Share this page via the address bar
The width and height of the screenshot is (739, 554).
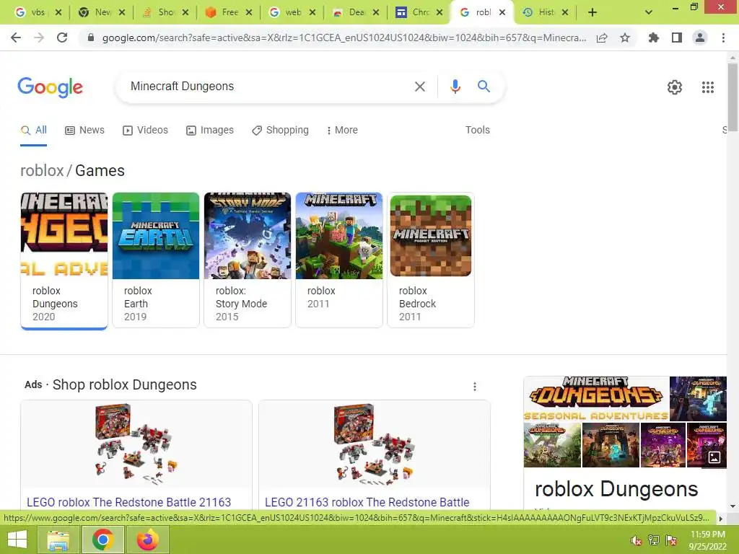pos(602,38)
